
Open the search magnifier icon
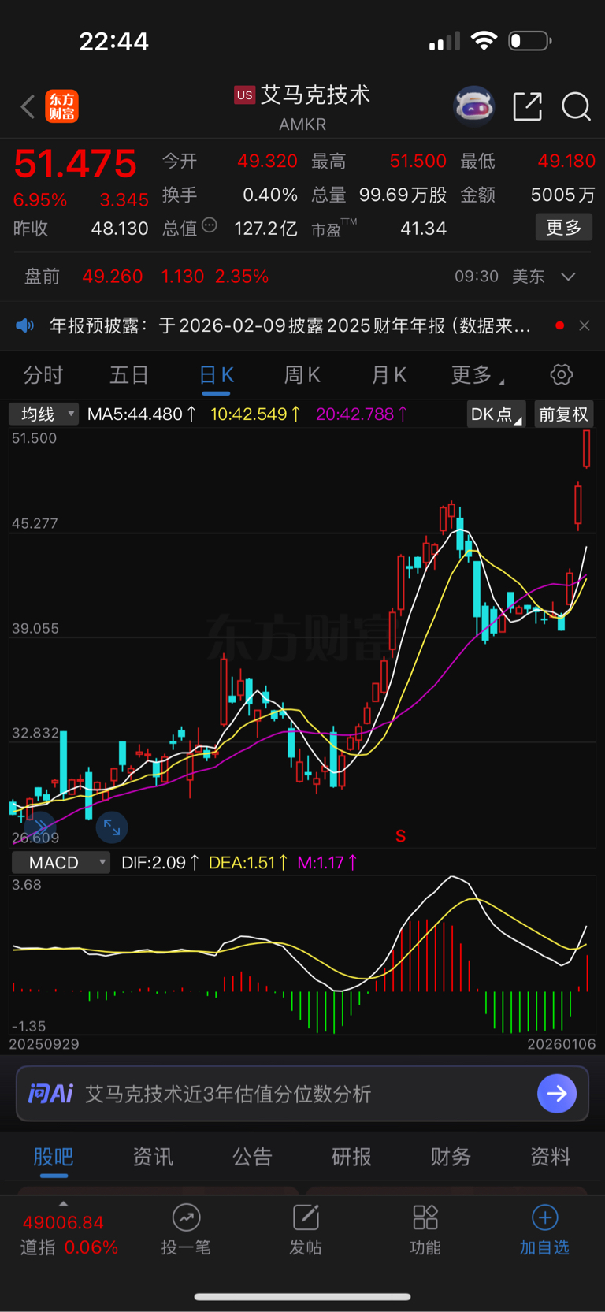[576, 106]
